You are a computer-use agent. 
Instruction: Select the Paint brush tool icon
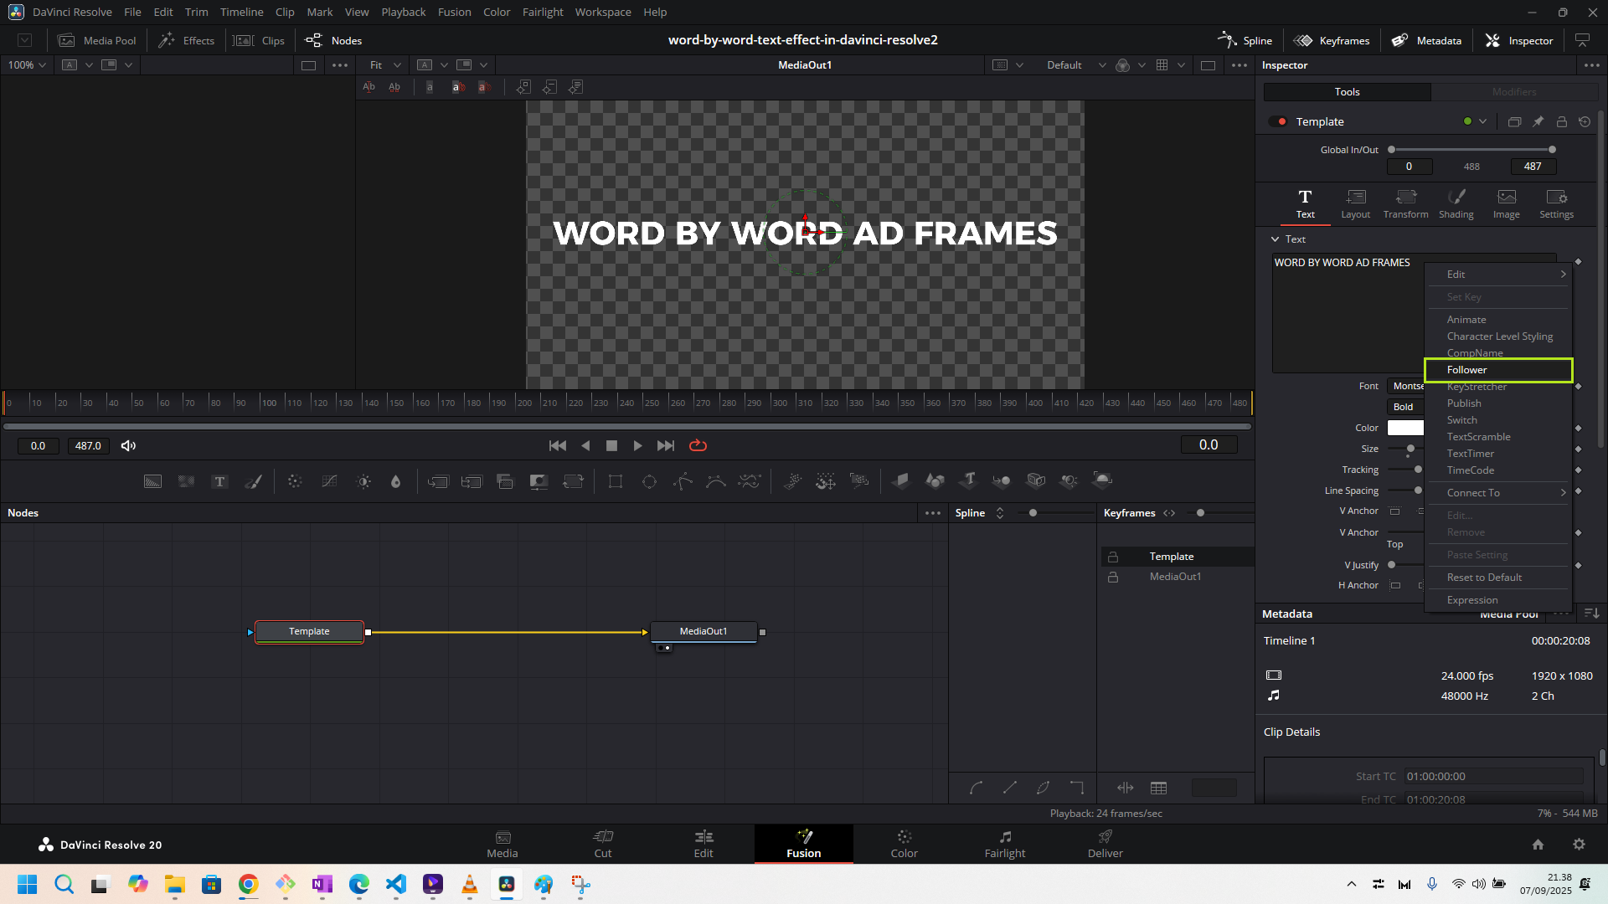tap(253, 481)
